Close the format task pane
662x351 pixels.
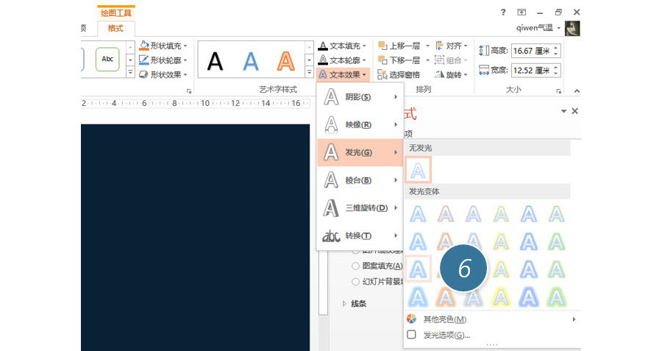(x=574, y=111)
